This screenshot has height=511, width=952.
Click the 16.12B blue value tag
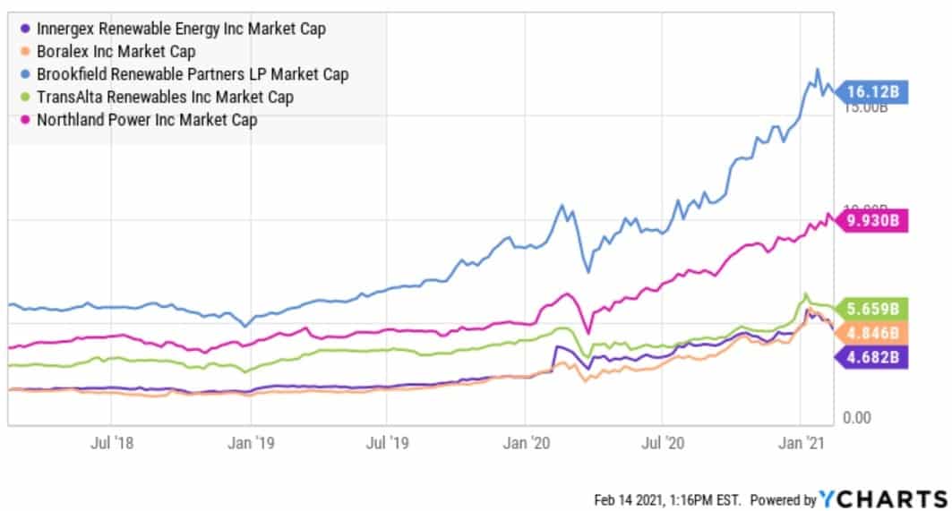876,91
